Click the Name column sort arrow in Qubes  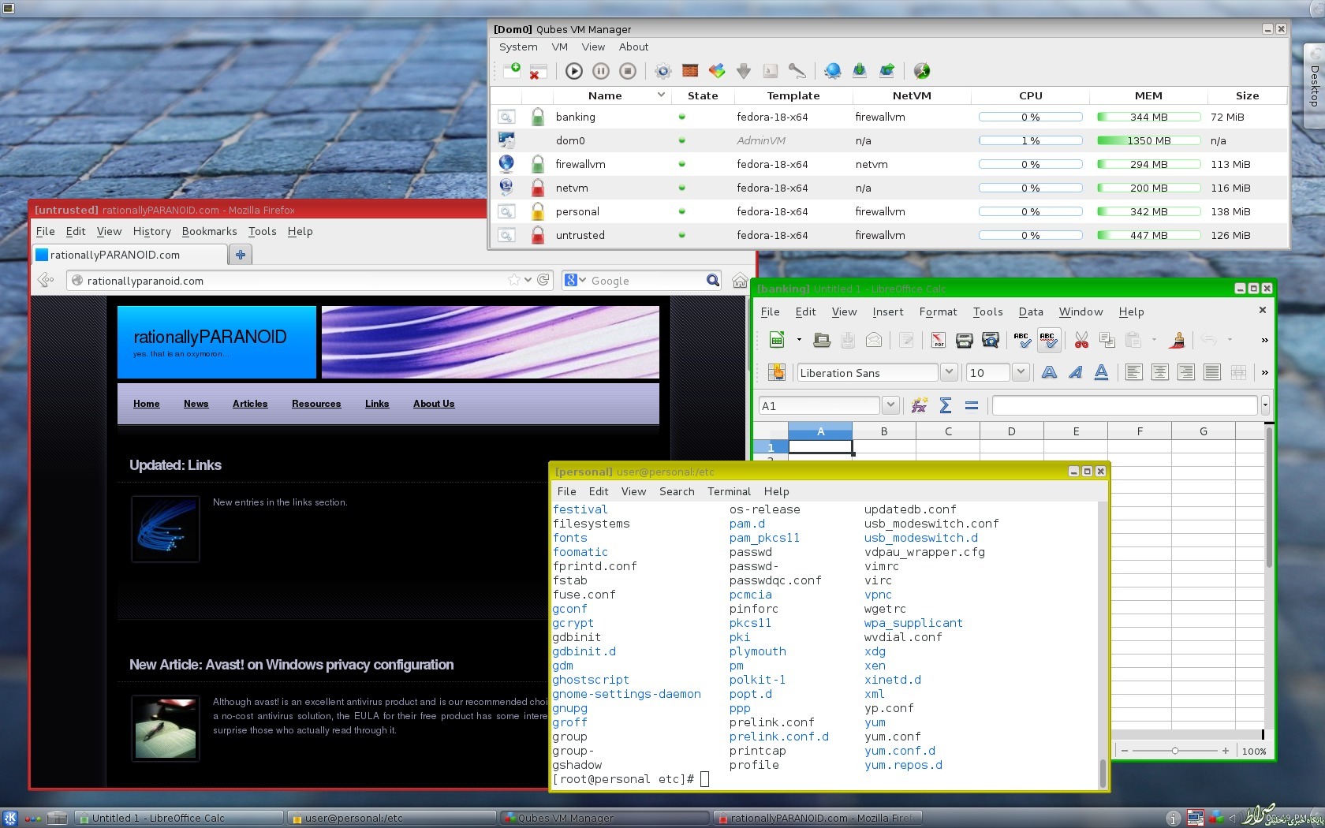(661, 95)
